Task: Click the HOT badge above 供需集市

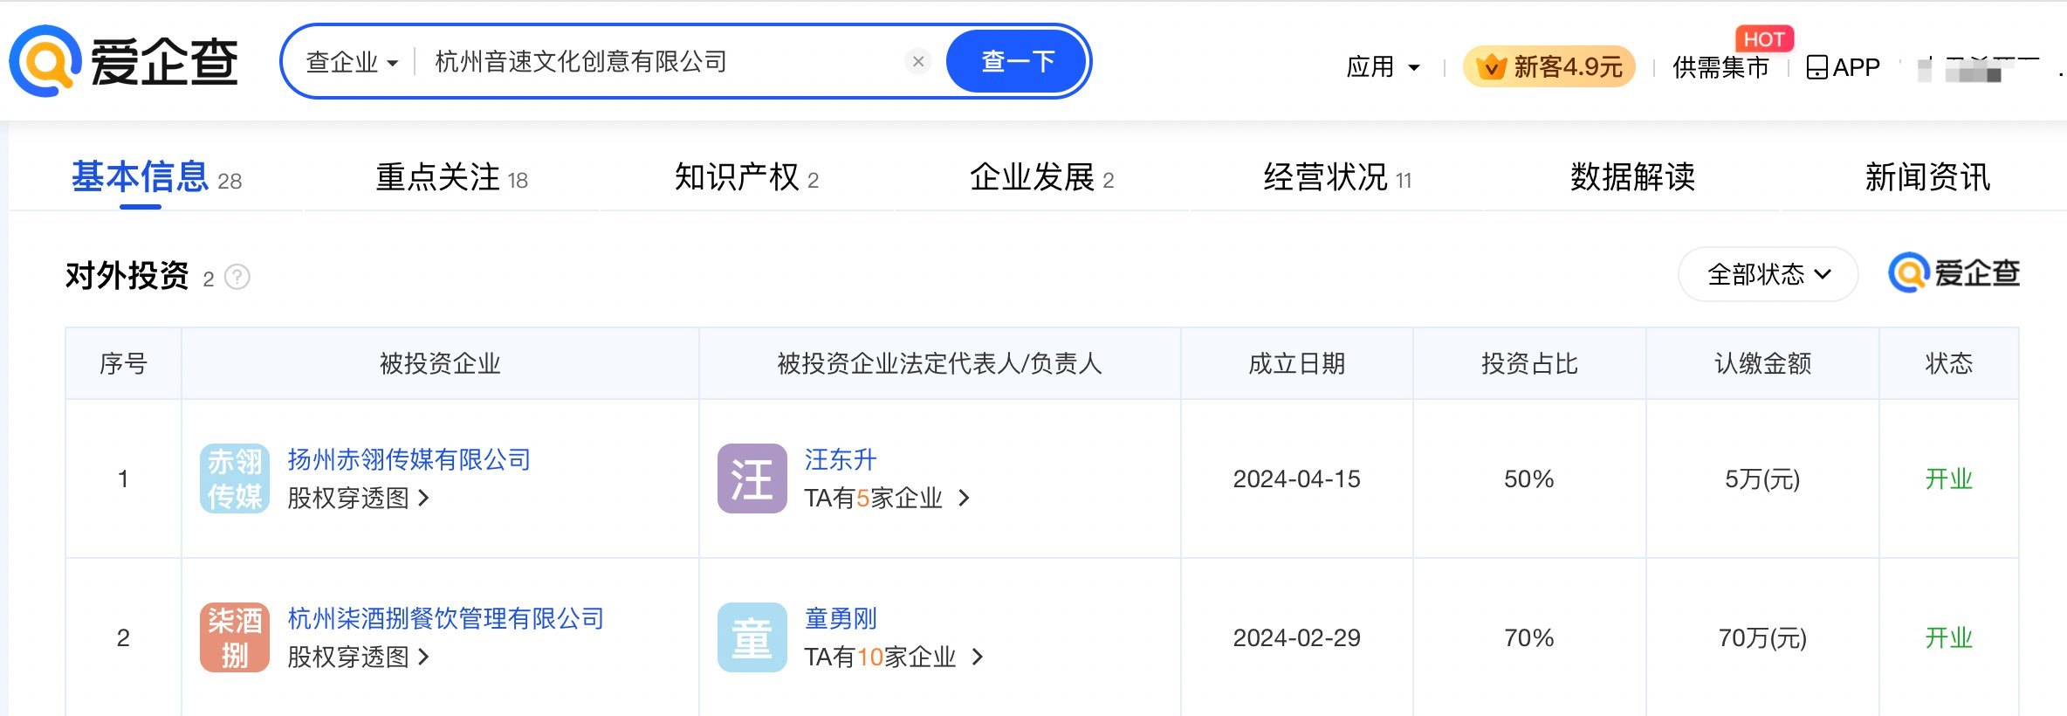Action: 1764,38
